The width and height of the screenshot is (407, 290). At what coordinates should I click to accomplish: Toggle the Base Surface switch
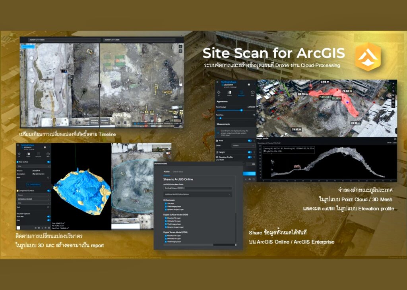click(x=48, y=162)
